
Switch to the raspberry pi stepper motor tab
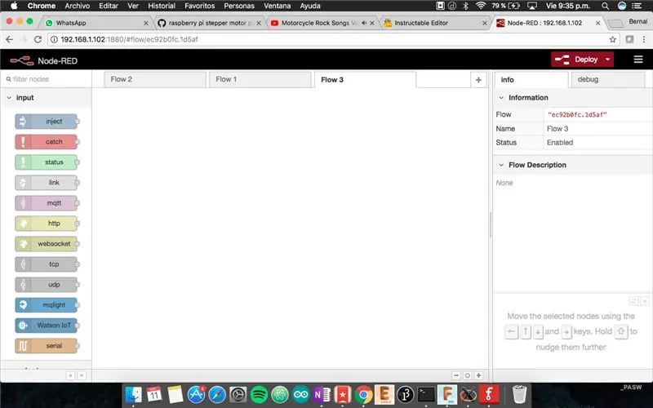[210, 23]
